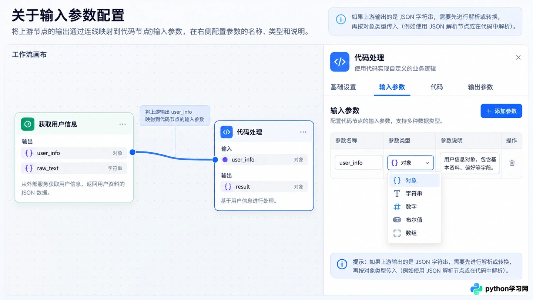The width and height of the screenshot is (533, 300).
Task: Click the 工作流画布 label
Action: [29, 55]
